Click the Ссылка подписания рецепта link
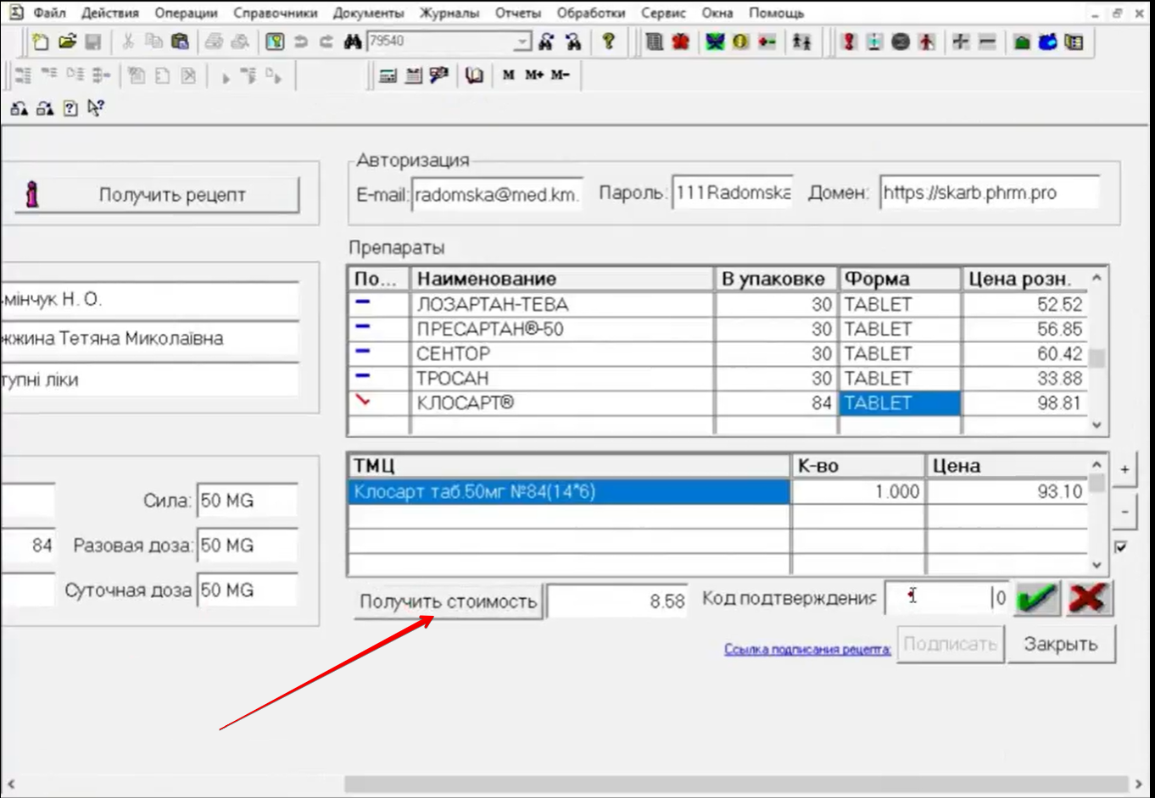 806,650
